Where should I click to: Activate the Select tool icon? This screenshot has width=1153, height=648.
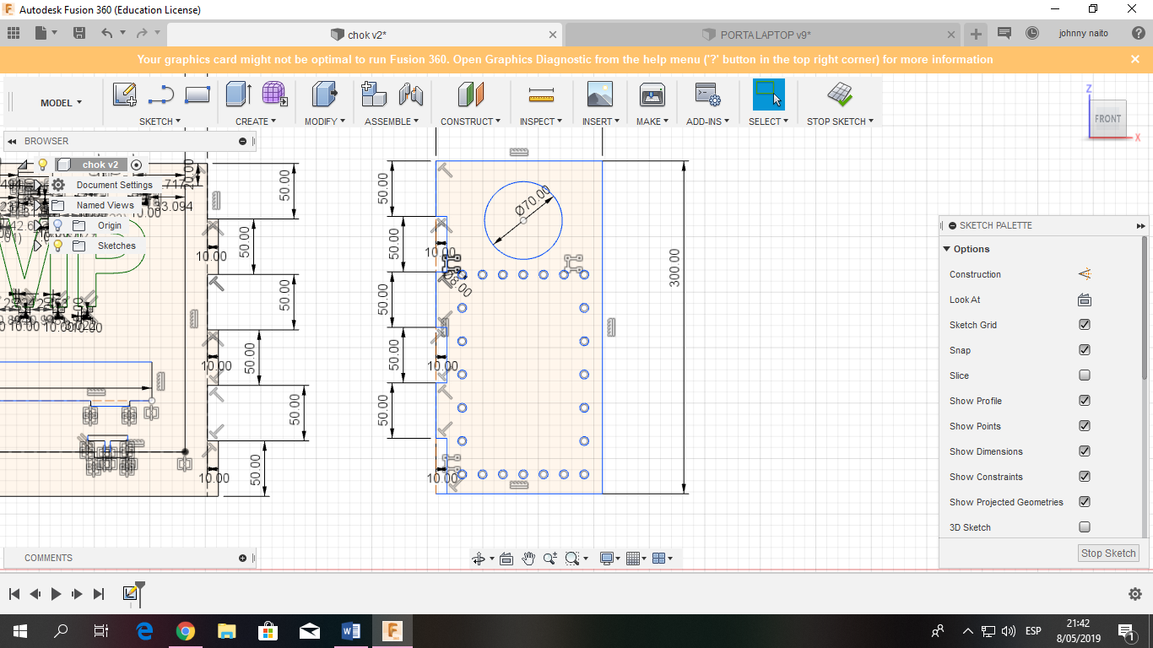coord(768,94)
